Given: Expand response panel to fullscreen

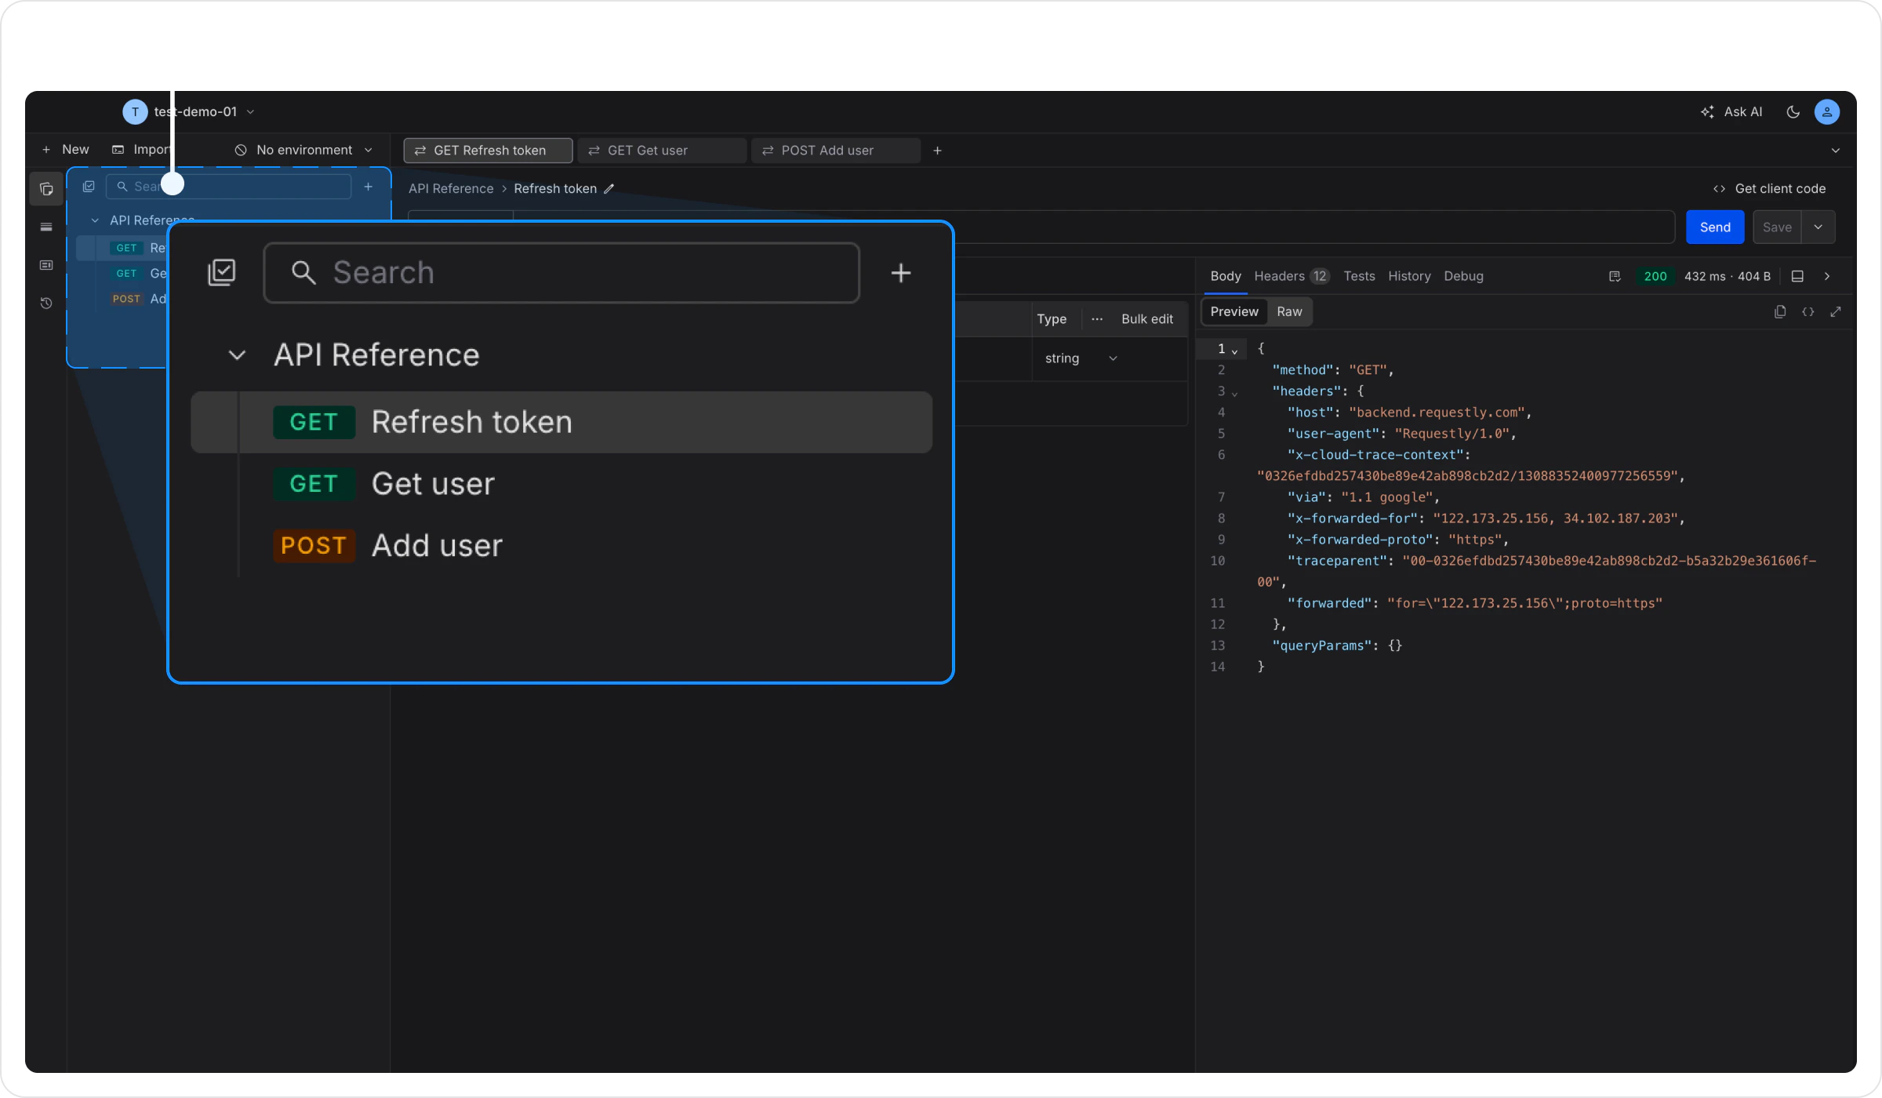Looking at the screenshot, I should click(1836, 312).
